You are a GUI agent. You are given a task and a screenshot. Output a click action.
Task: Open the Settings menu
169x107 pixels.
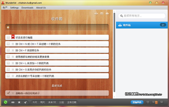pyautogui.click(x=14, y=8)
